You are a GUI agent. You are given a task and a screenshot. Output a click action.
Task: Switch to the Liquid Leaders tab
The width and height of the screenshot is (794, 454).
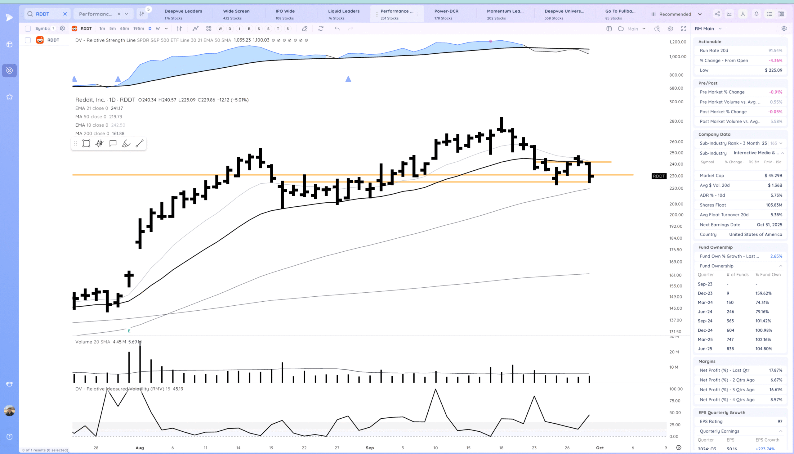(343, 14)
